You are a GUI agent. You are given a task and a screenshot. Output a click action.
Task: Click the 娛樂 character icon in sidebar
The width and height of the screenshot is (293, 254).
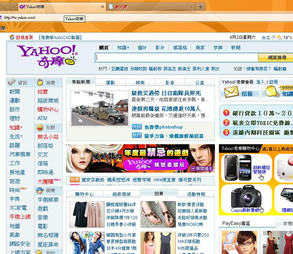pos(40,190)
